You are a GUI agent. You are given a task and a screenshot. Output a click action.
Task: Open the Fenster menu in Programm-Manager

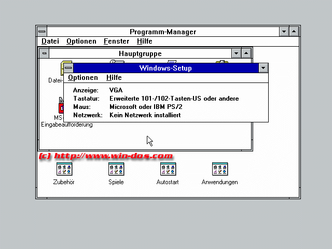coord(116,41)
